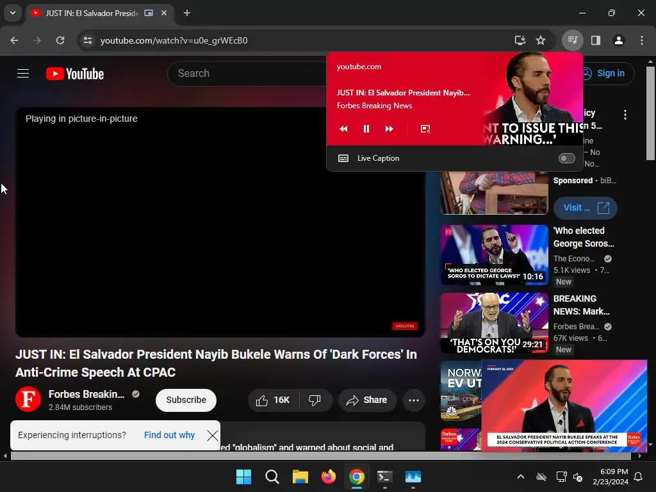This screenshot has width=656, height=492.
Task: Subscribe to Forbes Breaking News
Action: tap(186, 400)
